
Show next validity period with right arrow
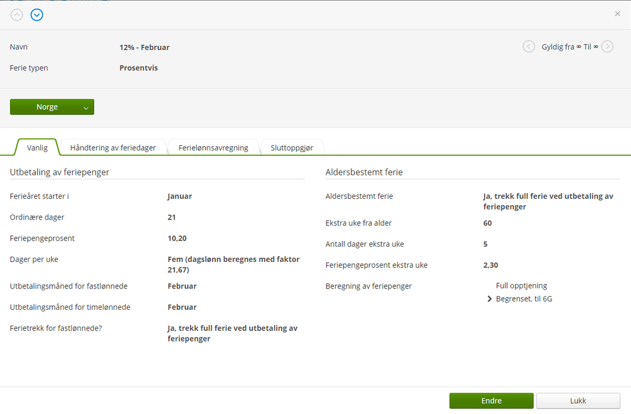pyautogui.click(x=607, y=47)
